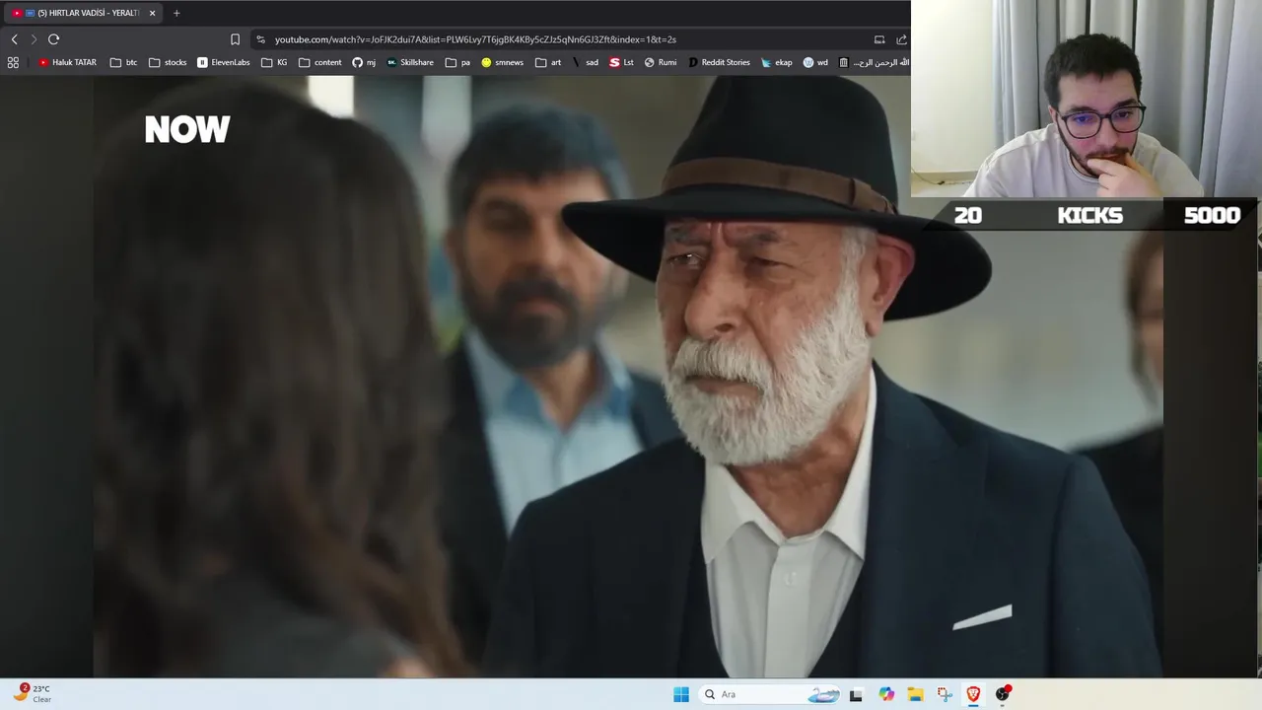Viewport: 1262px width, 710px height.
Task: Open the Arabic-titled bookmark
Action: pos(874,62)
